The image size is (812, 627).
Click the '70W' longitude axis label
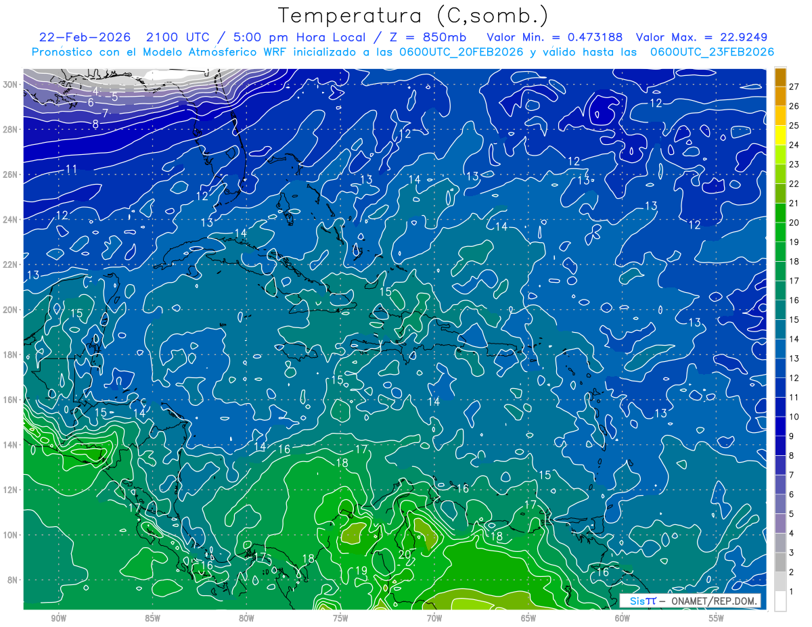434,619
